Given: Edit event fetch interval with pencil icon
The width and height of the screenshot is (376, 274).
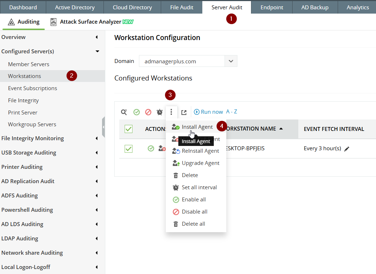Looking at the screenshot, I should pos(347,149).
